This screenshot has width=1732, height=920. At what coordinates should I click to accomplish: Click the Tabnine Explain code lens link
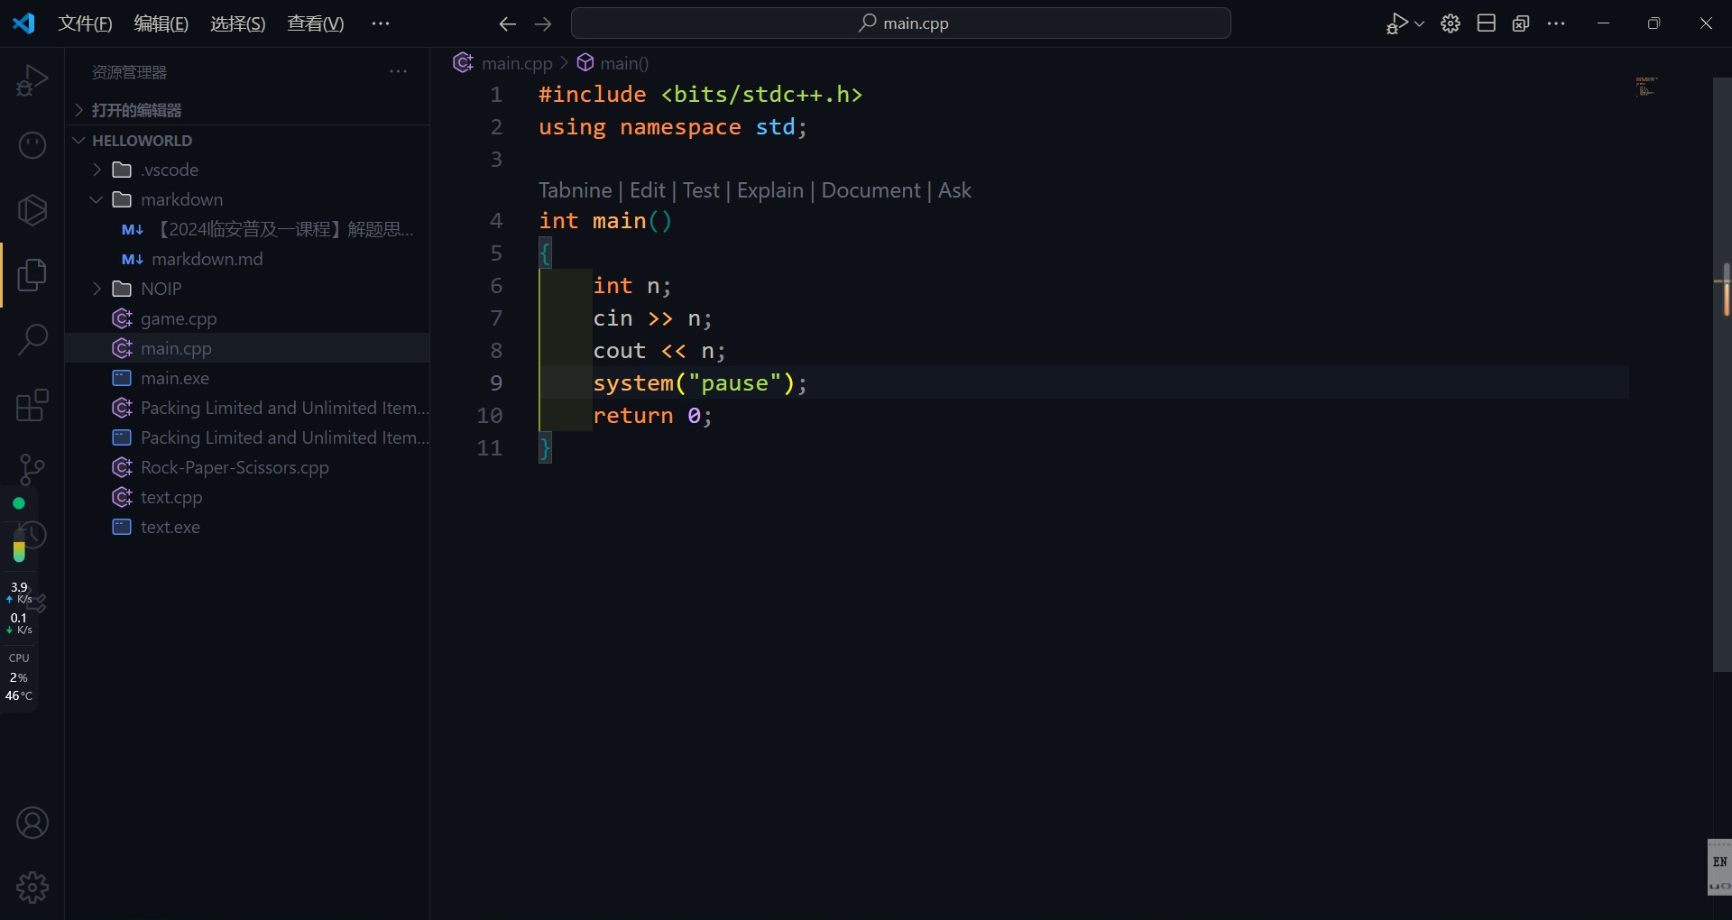tap(769, 190)
